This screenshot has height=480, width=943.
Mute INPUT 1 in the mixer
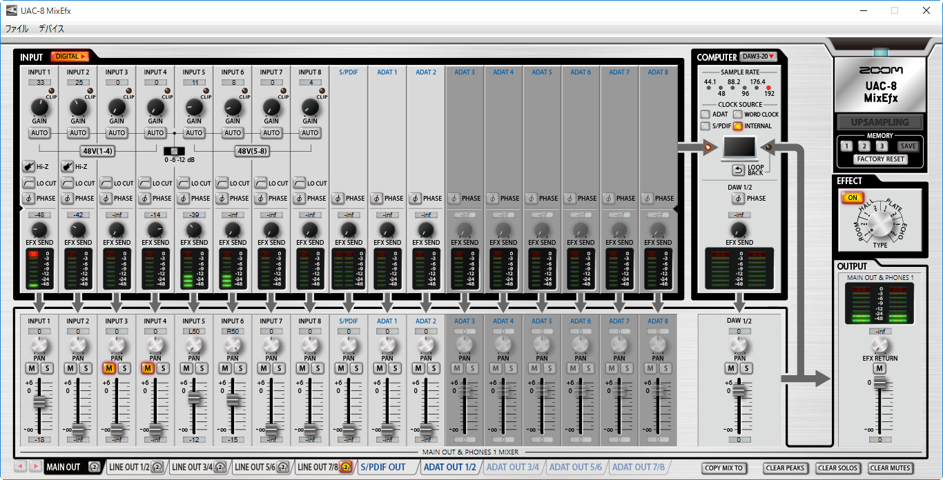[31, 368]
